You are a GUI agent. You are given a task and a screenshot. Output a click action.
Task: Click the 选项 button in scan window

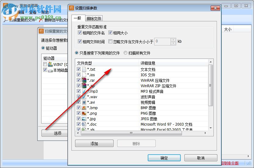click(x=55, y=133)
